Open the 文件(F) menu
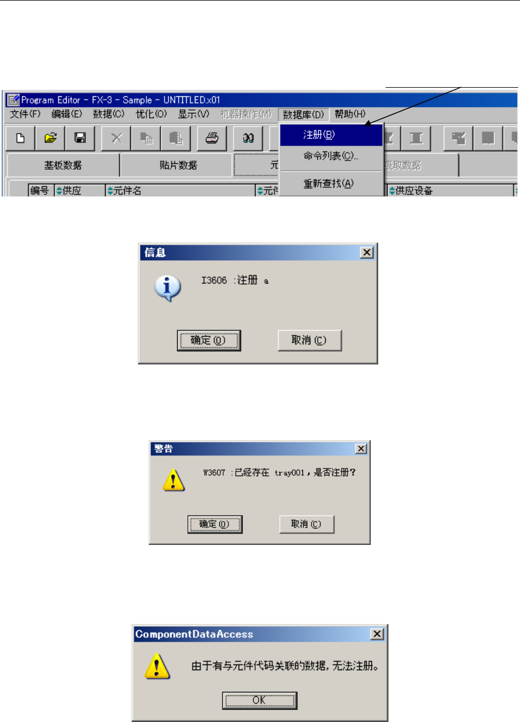 tap(26, 113)
